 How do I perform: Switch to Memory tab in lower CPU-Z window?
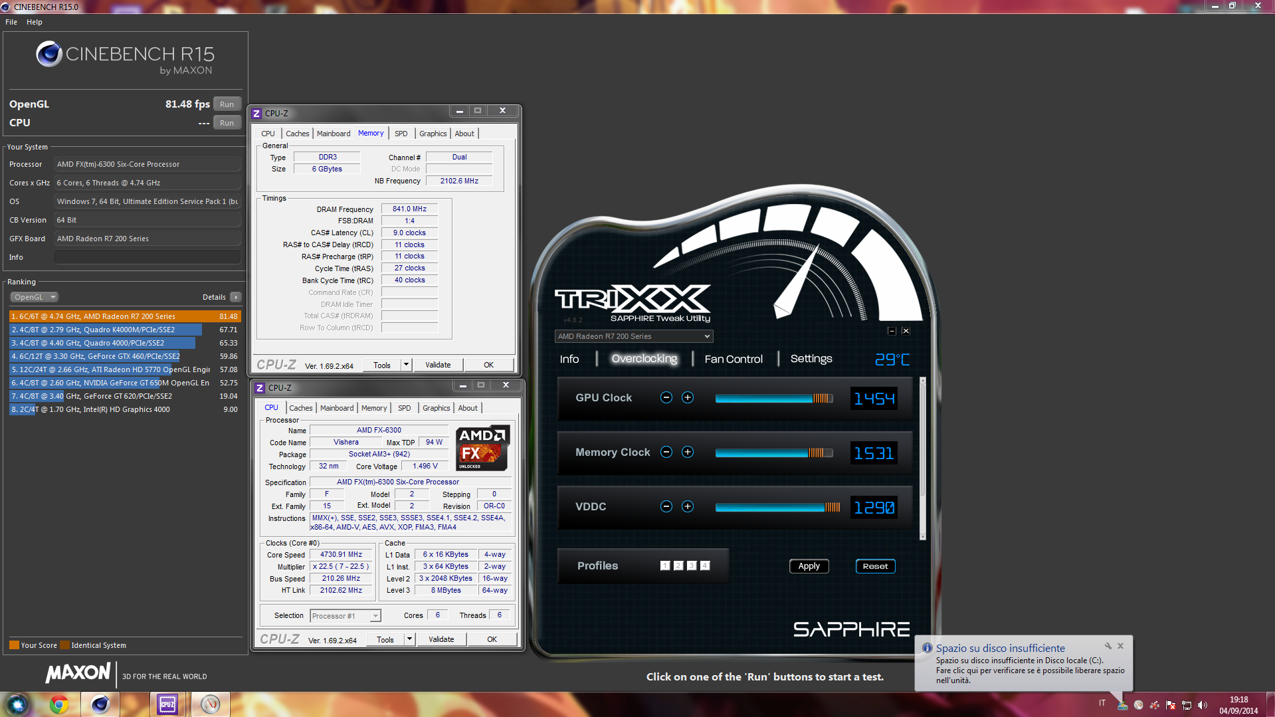tap(374, 408)
